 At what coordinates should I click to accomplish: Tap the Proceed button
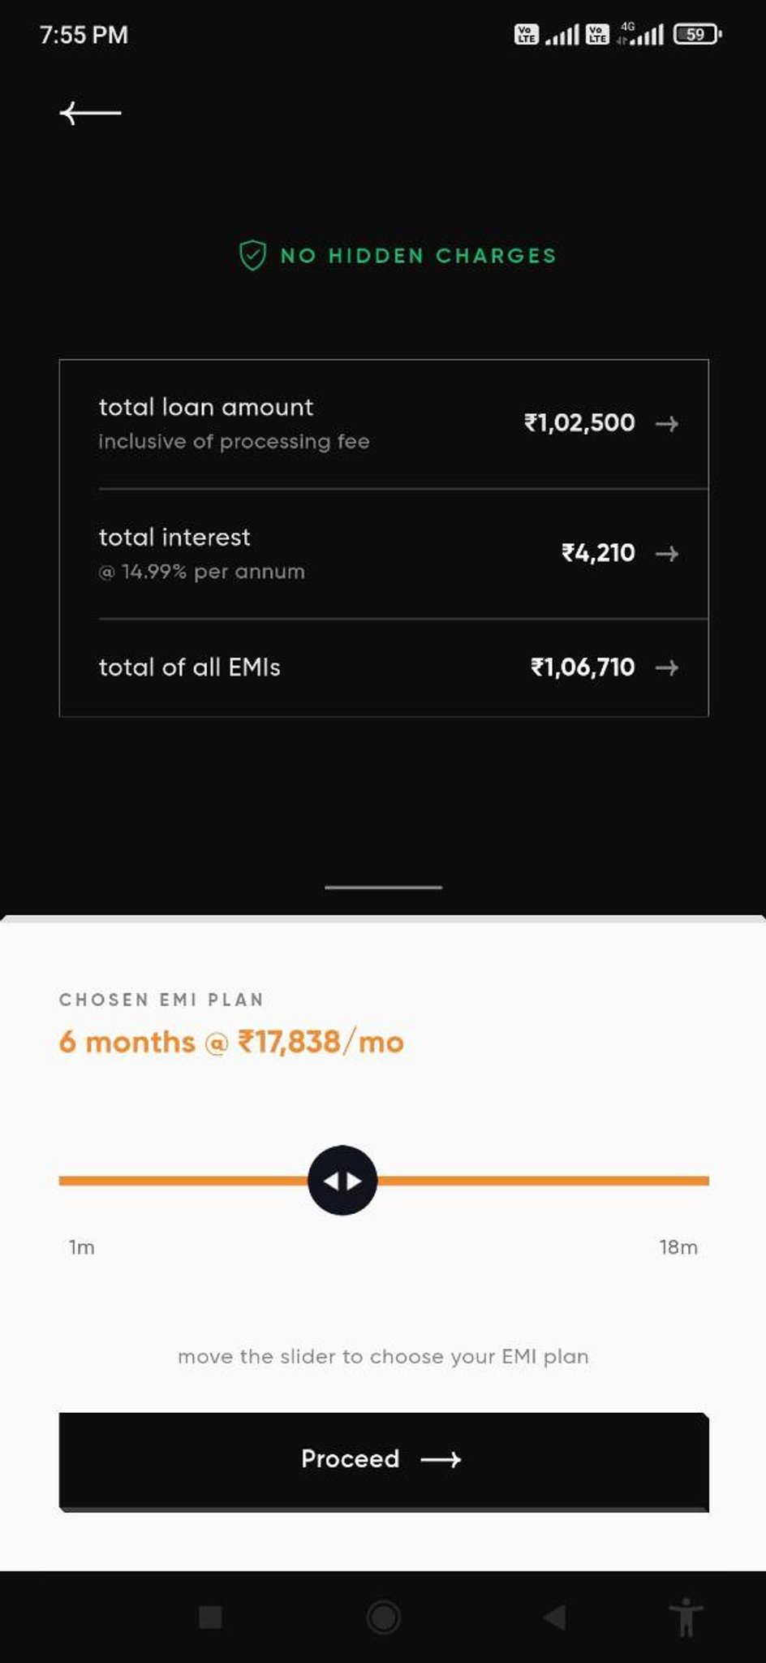[384, 1462]
